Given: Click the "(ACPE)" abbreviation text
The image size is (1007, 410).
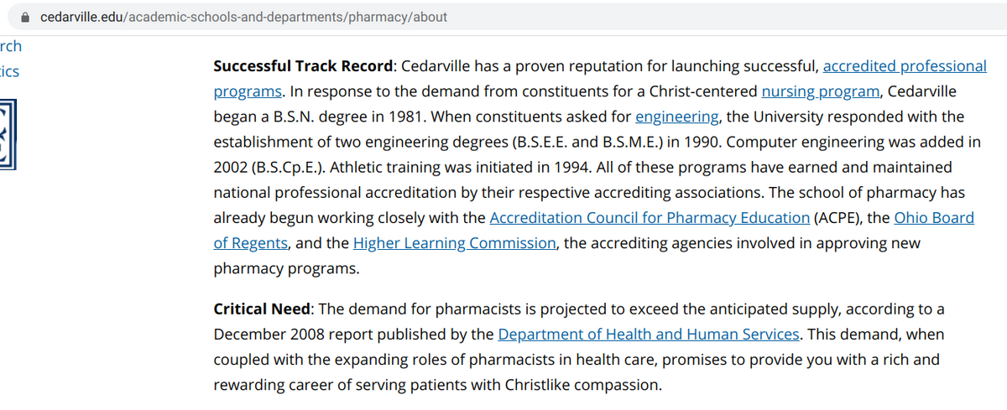Looking at the screenshot, I should tap(837, 218).
